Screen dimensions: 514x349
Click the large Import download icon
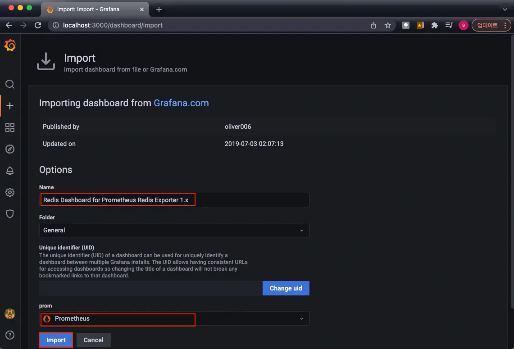click(x=46, y=61)
